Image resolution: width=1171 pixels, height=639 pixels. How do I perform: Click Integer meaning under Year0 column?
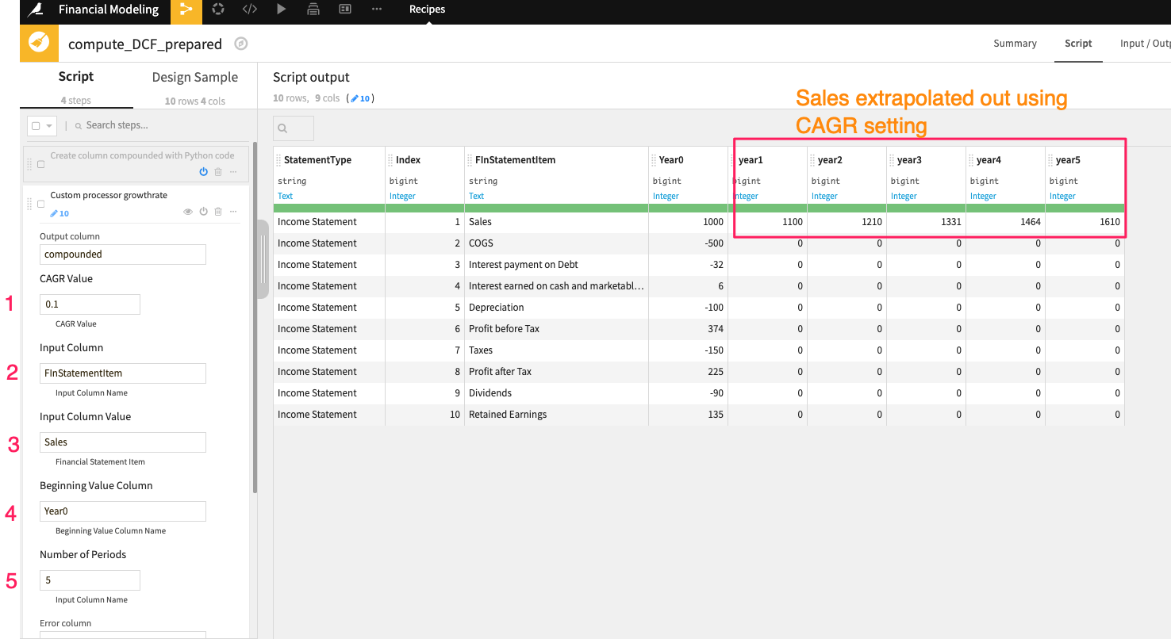click(x=666, y=196)
